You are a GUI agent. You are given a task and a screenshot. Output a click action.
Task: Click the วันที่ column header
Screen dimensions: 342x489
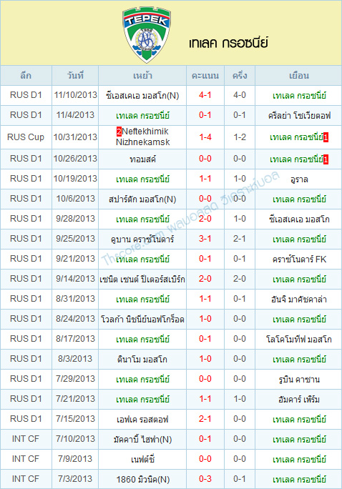75,76
